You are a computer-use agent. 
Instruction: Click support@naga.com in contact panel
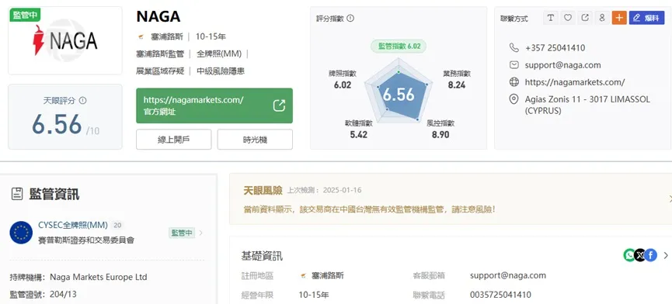point(562,65)
